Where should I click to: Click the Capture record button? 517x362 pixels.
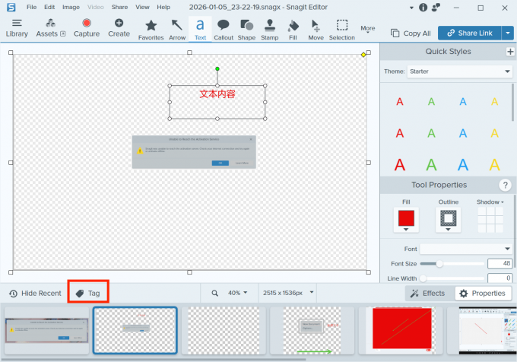point(87,28)
